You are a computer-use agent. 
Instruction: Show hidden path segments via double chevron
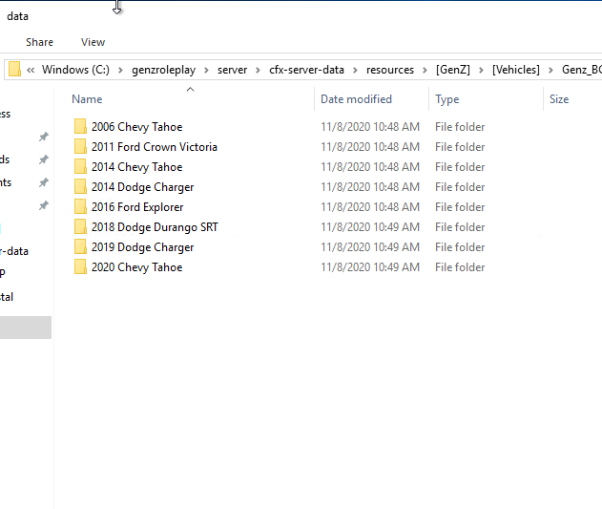[x=31, y=70]
